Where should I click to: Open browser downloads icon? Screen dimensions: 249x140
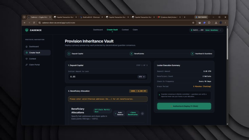(x=216, y=23)
